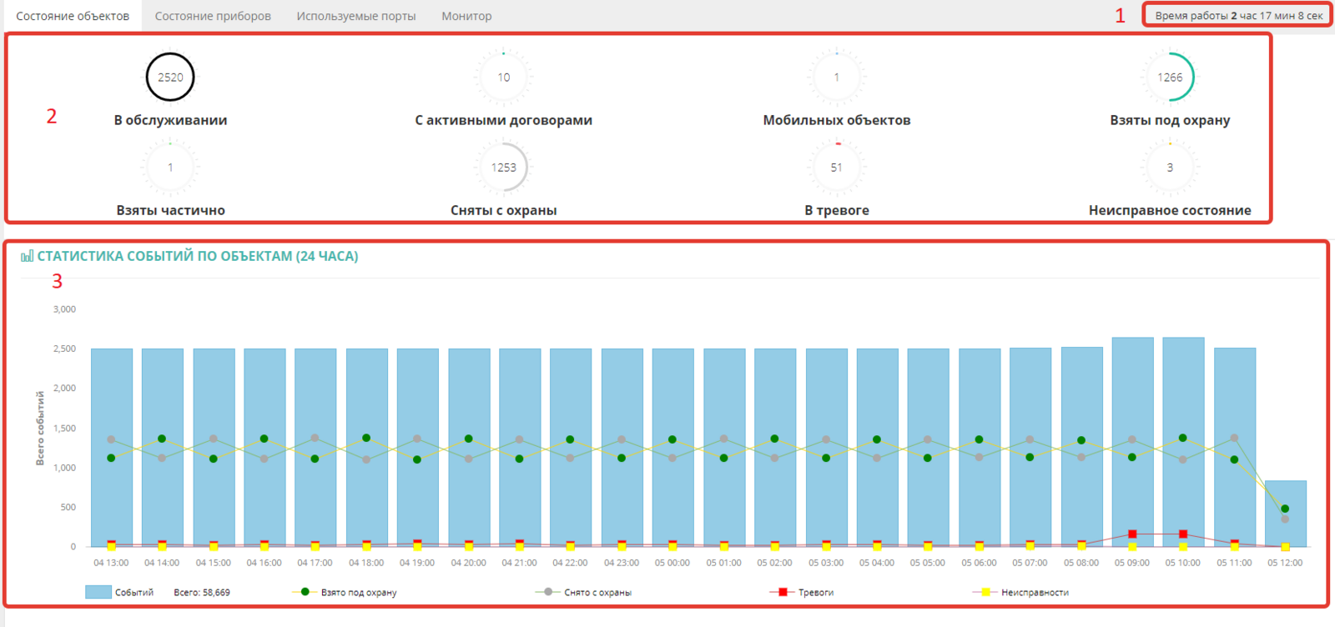This screenshot has width=1335, height=627.
Task: Click the red alarm marker at 05 09:00
Action: click(1132, 534)
